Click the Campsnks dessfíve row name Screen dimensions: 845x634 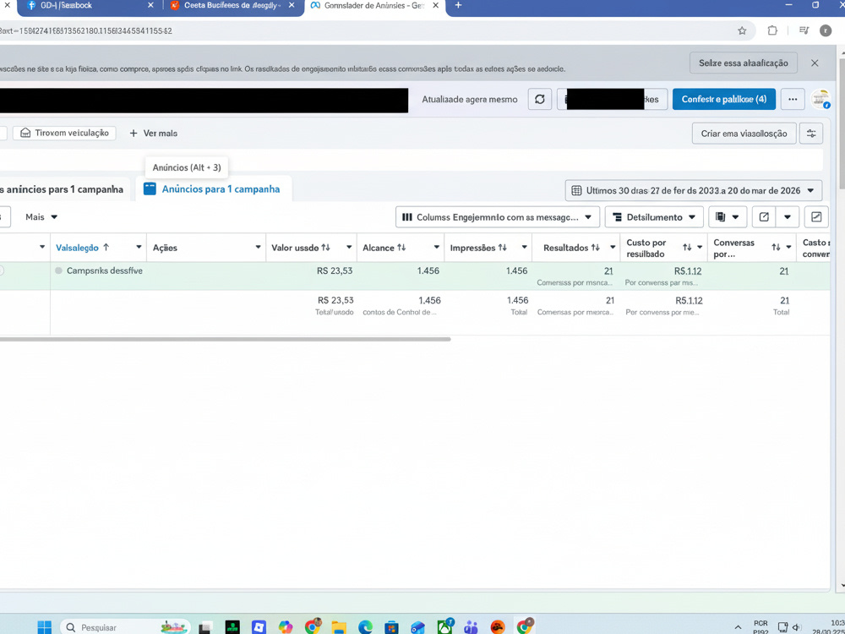point(105,271)
